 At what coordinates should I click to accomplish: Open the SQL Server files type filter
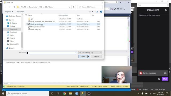pyautogui.click(x=90, y=53)
